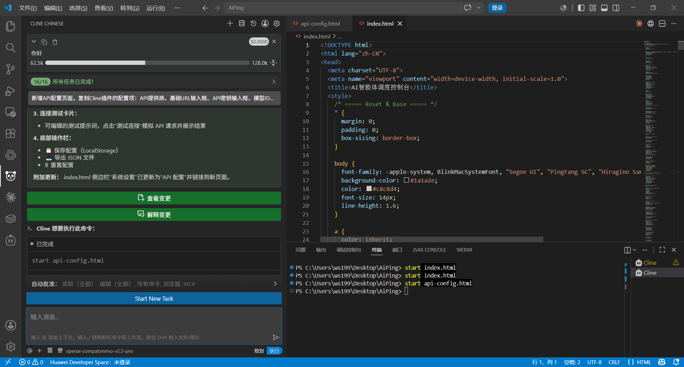Open the globe preview icon in editor toolbar
The width and height of the screenshot is (684, 367).
(x=651, y=24)
